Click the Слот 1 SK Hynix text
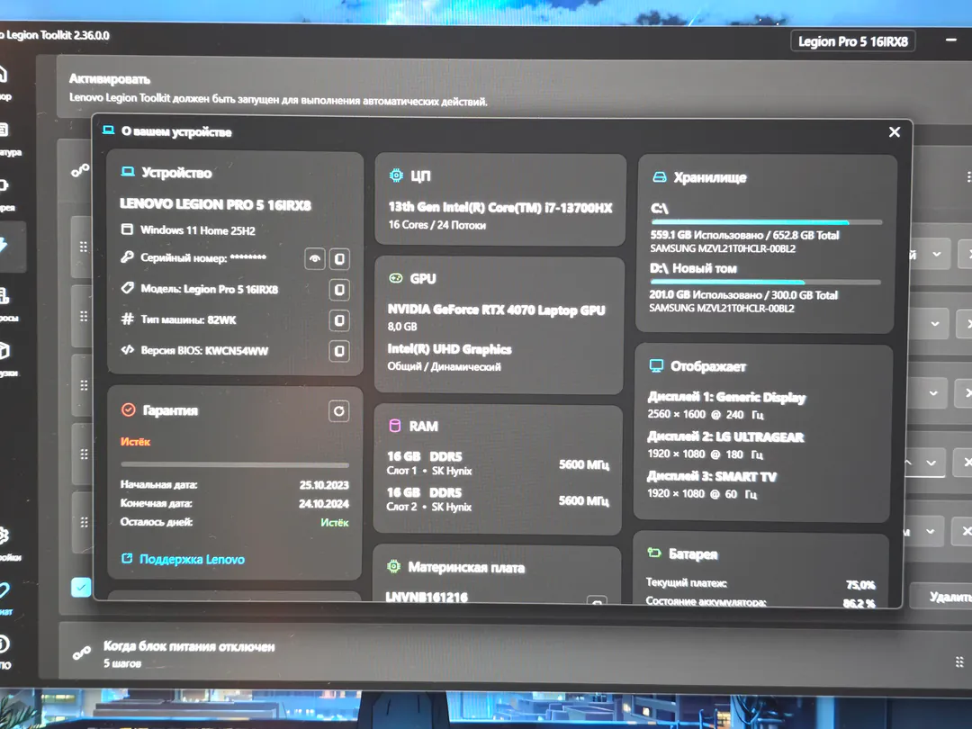This screenshot has width=972, height=729. pyautogui.click(x=429, y=471)
